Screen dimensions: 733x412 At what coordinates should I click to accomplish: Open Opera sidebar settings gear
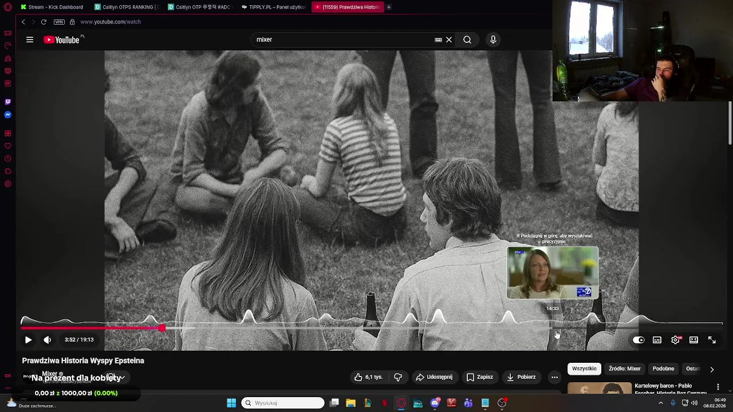7,184
